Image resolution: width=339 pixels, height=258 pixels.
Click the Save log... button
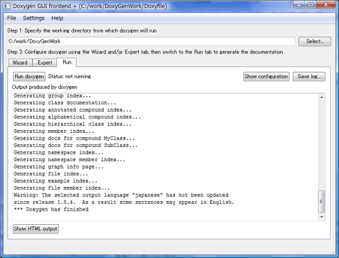pyautogui.click(x=309, y=77)
